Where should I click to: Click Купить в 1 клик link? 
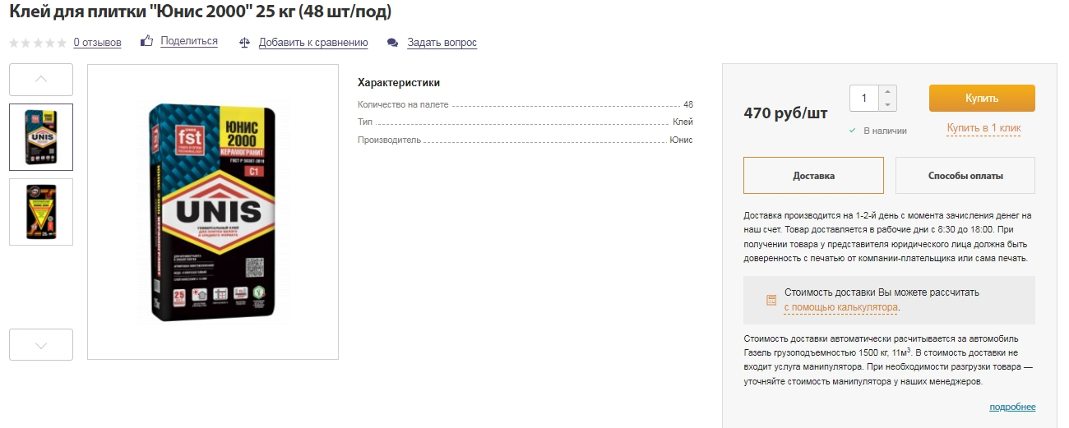983,128
